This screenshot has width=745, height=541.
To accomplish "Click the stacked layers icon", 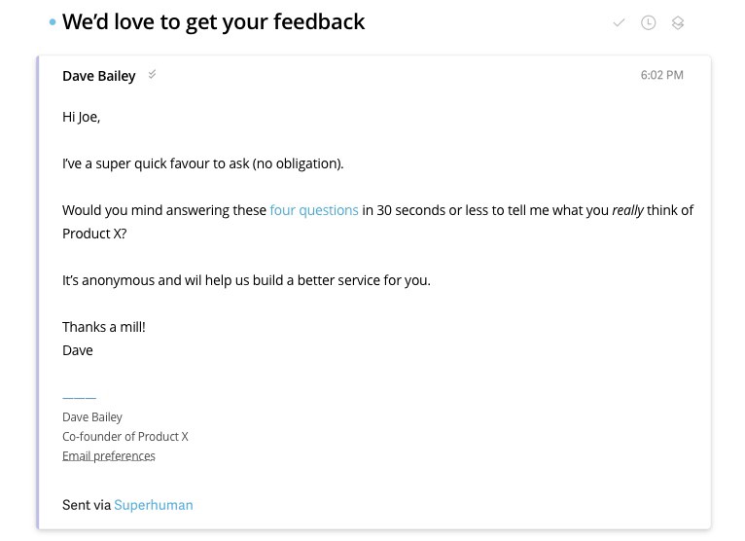I will [x=678, y=22].
